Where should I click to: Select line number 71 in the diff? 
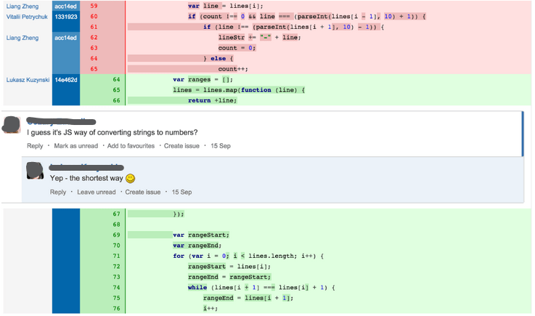point(115,256)
